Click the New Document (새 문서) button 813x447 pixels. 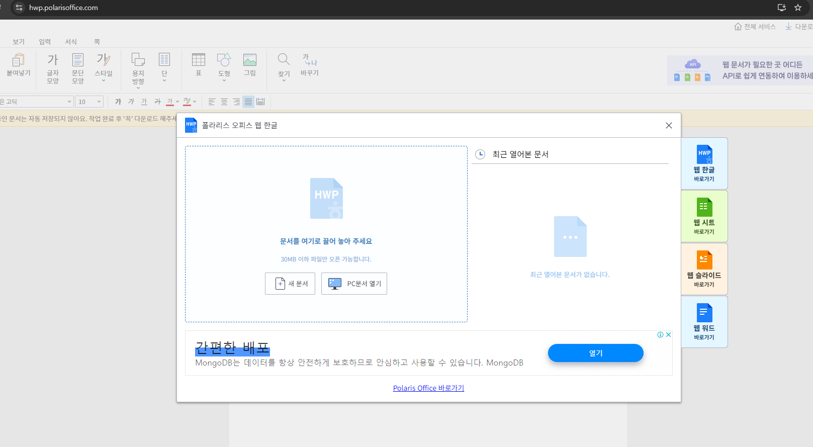(290, 284)
